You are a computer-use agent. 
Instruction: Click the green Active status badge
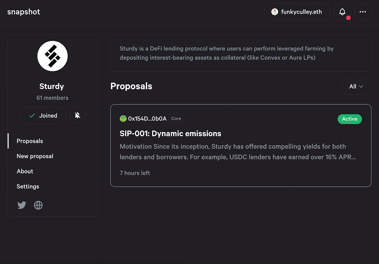(x=349, y=119)
